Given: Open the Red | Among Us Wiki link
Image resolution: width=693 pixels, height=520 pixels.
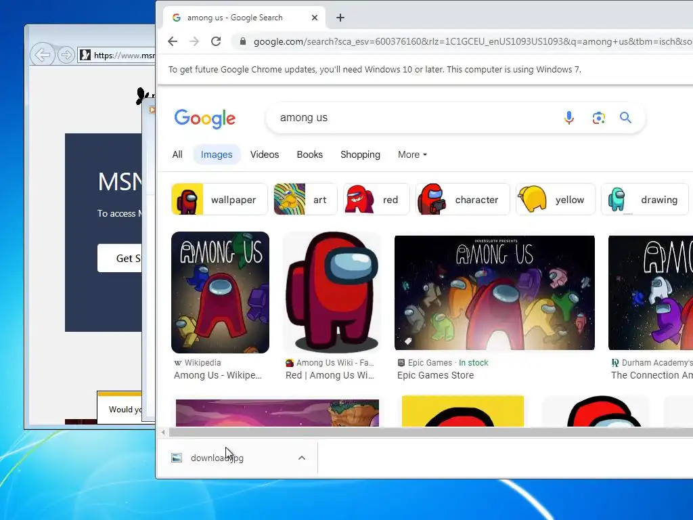Looking at the screenshot, I should pos(330,375).
